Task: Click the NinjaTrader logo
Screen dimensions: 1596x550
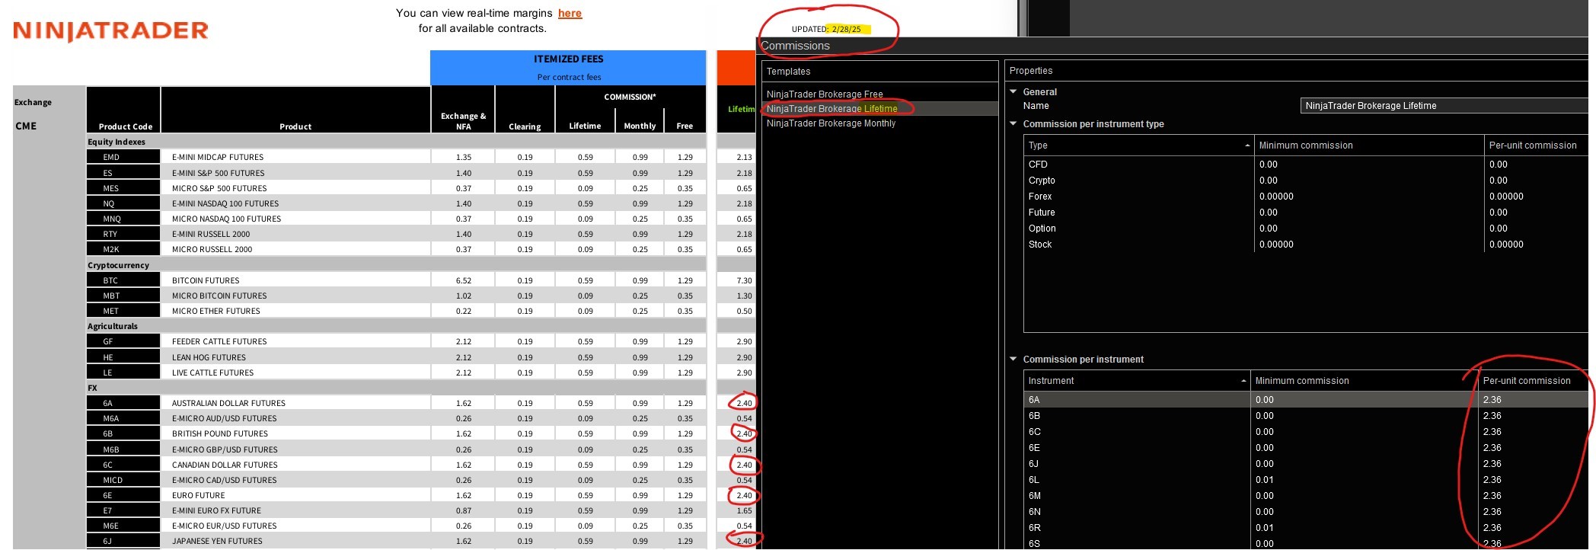Action: click(111, 30)
